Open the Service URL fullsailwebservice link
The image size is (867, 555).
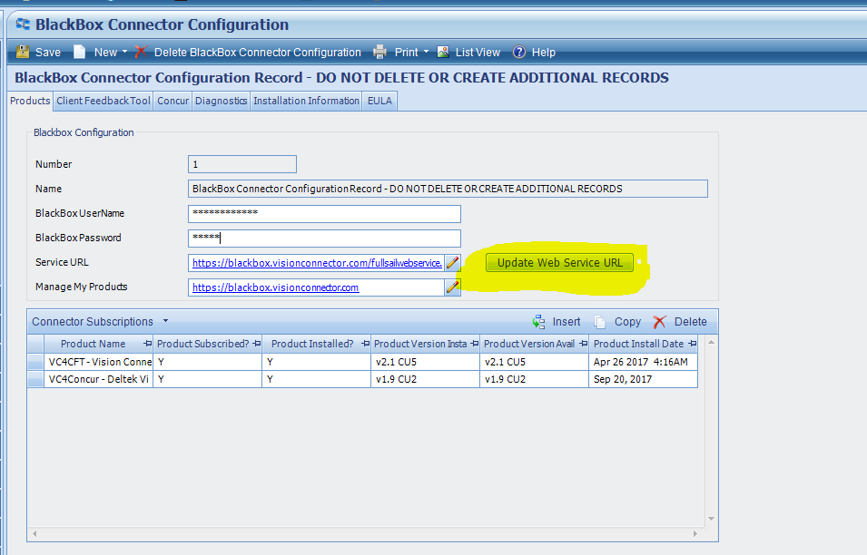(318, 263)
